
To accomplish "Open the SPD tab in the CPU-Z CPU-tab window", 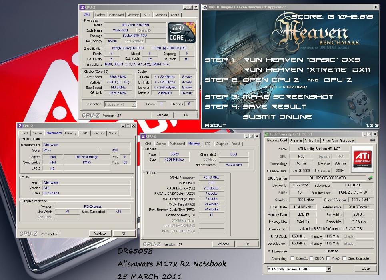I will [146, 15].
